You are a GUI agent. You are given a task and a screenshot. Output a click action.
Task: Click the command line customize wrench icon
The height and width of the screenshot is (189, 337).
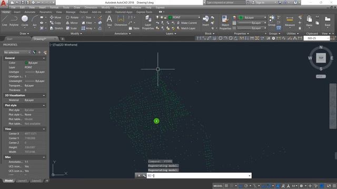click(x=144, y=175)
